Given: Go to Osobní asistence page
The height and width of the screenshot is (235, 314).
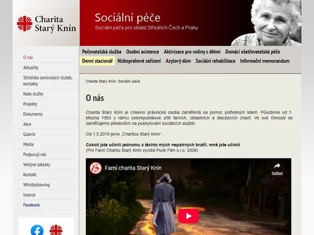Looking at the screenshot, I should 142,52.
